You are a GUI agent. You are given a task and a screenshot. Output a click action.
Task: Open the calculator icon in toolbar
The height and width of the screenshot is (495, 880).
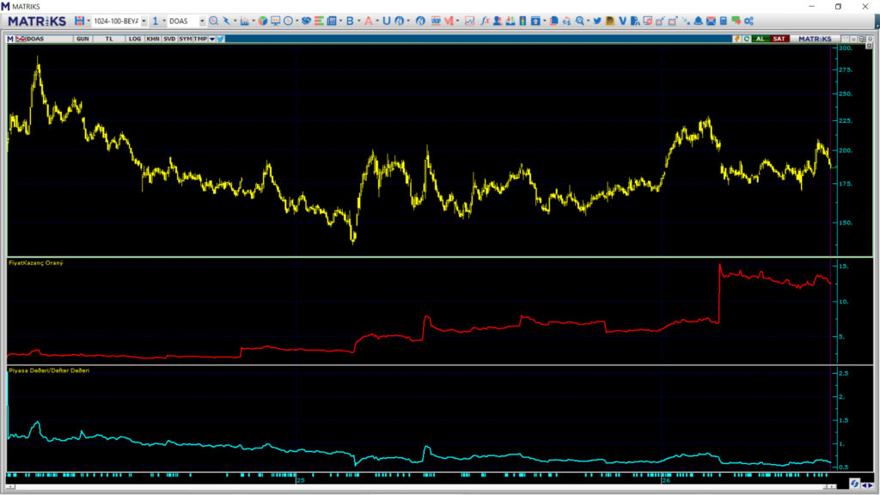(x=724, y=21)
